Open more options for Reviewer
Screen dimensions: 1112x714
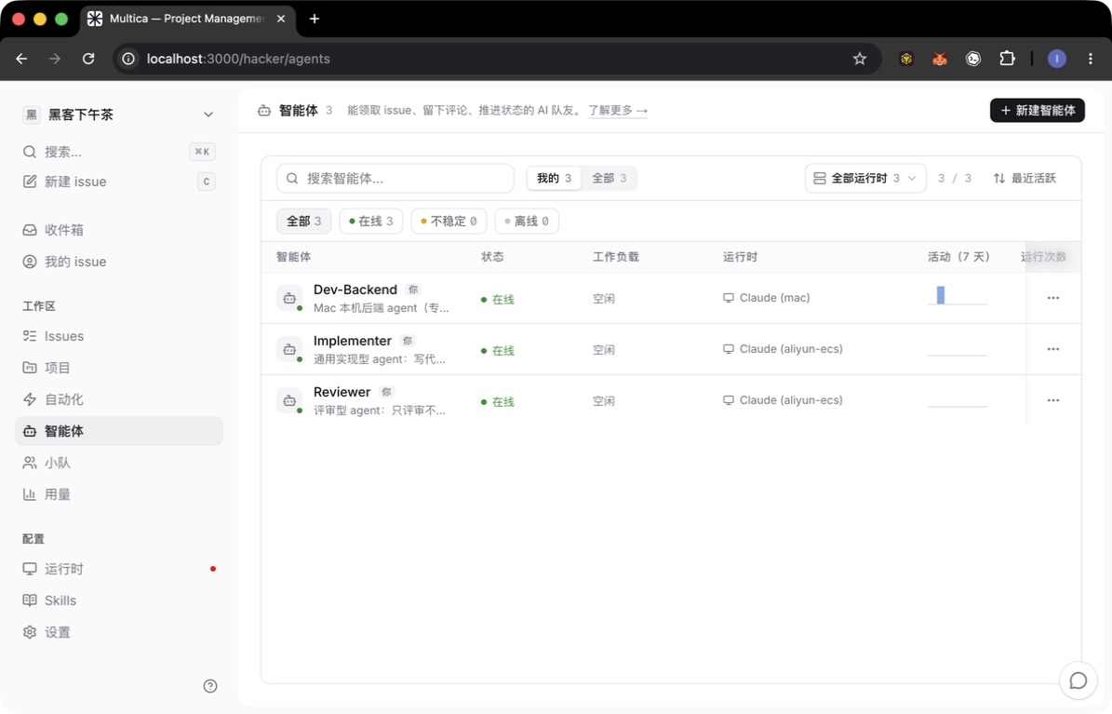tap(1053, 400)
